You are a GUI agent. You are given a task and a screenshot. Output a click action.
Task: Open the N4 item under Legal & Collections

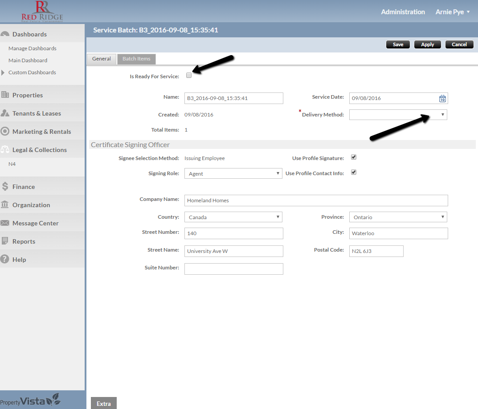point(12,164)
